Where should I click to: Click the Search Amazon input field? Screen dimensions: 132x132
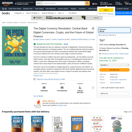64,3
